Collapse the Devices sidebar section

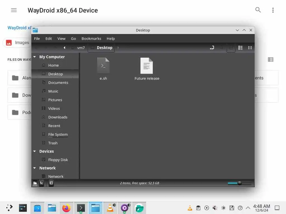point(34,151)
